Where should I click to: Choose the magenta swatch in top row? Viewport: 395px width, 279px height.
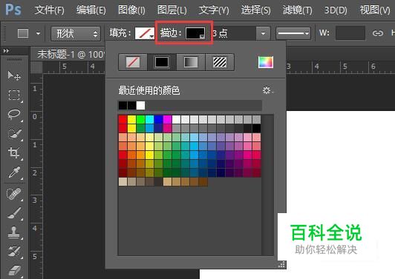click(167, 119)
